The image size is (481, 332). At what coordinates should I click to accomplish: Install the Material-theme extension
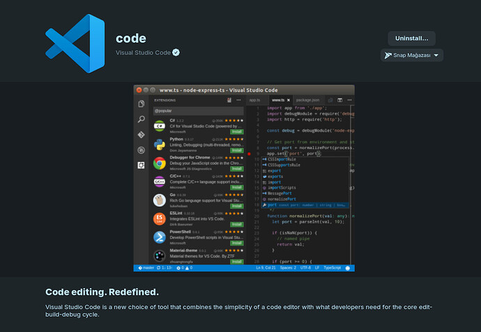point(237,262)
